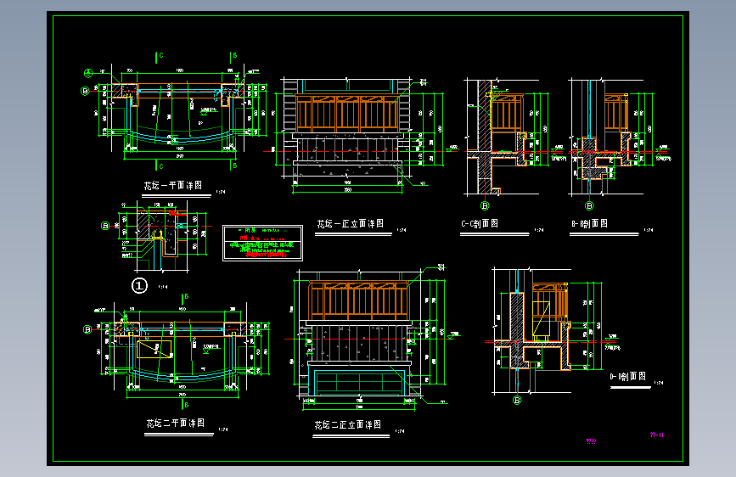The image size is (736, 477).
Task: Click the 花坛二正立面详图 drawing title
Action: click(x=347, y=425)
